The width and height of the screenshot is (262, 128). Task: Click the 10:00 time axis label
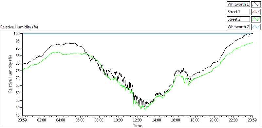(119, 120)
